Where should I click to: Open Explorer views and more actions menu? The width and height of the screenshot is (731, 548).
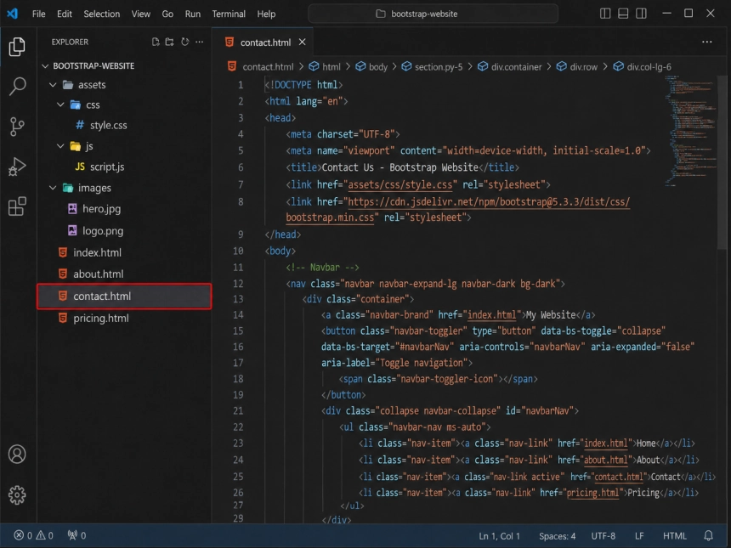[x=200, y=42]
